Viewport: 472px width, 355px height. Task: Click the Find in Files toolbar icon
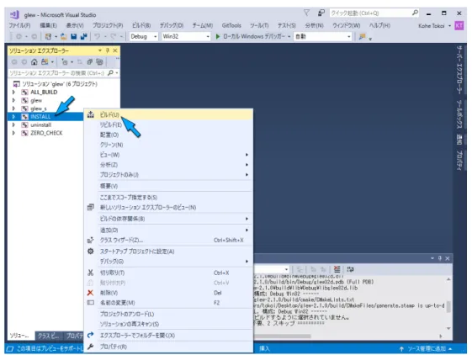pos(362,36)
